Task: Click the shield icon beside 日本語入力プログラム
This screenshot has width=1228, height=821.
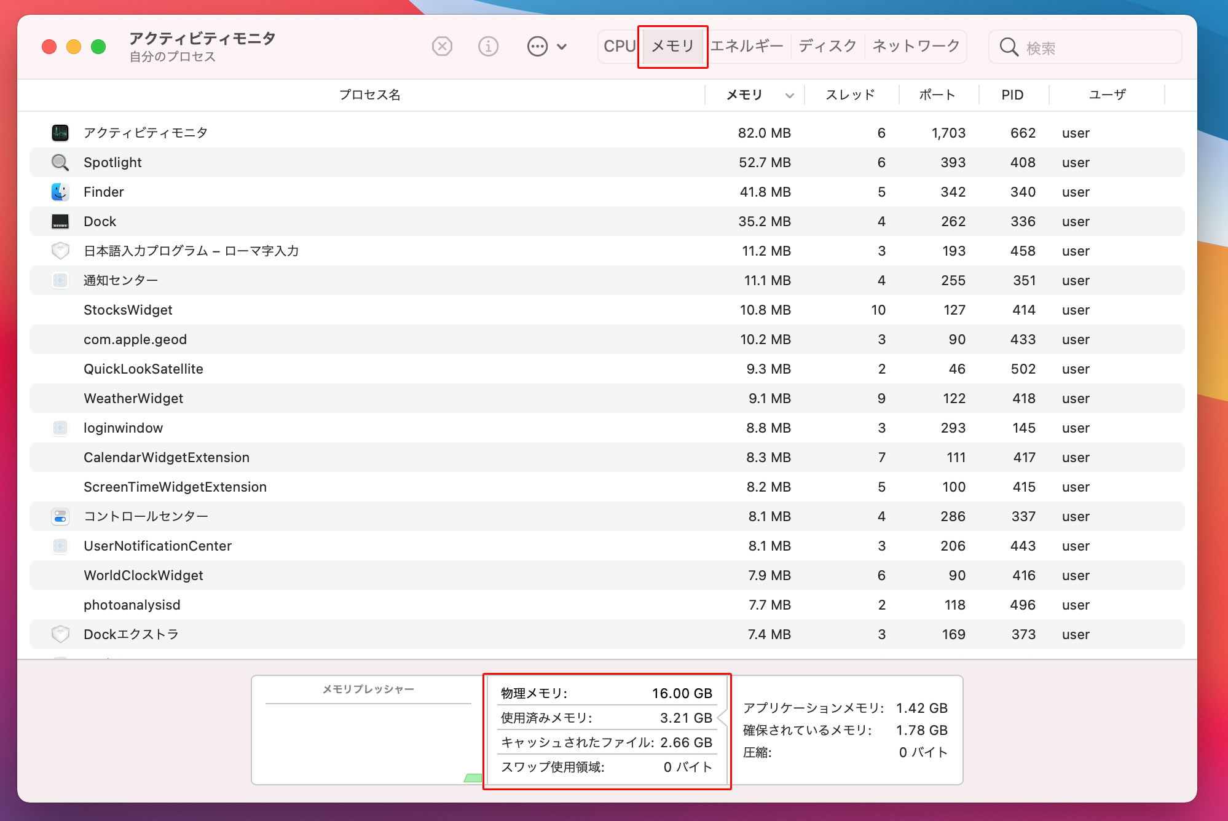Action: click(x=60, y=251)
